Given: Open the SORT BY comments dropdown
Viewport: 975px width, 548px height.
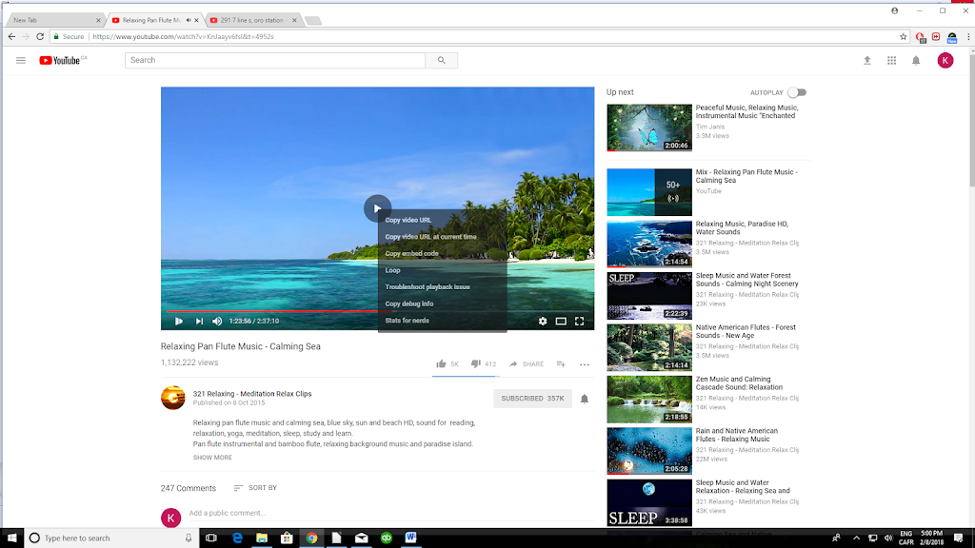Looking at the screenshot, I should pos(255,488).
